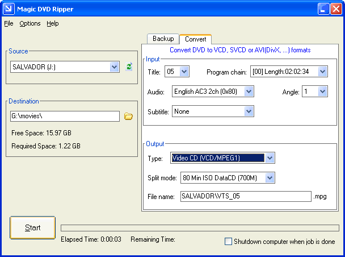Select the Convert tab
345x257 pixels.
196,39
